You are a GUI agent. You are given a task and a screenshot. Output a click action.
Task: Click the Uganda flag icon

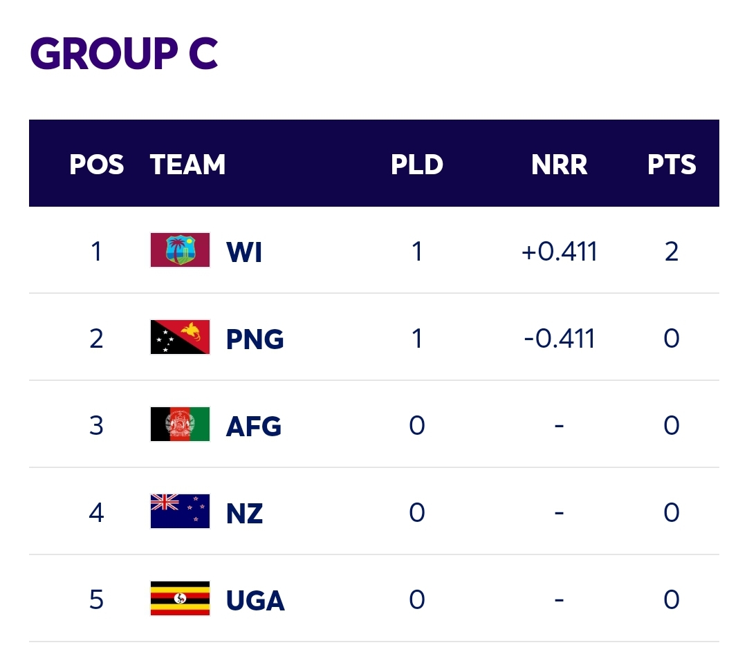(x=180, y=599)
